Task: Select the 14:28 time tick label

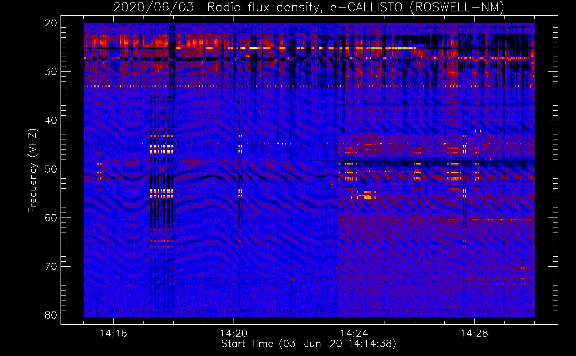Action: click(x=474, y=333)
